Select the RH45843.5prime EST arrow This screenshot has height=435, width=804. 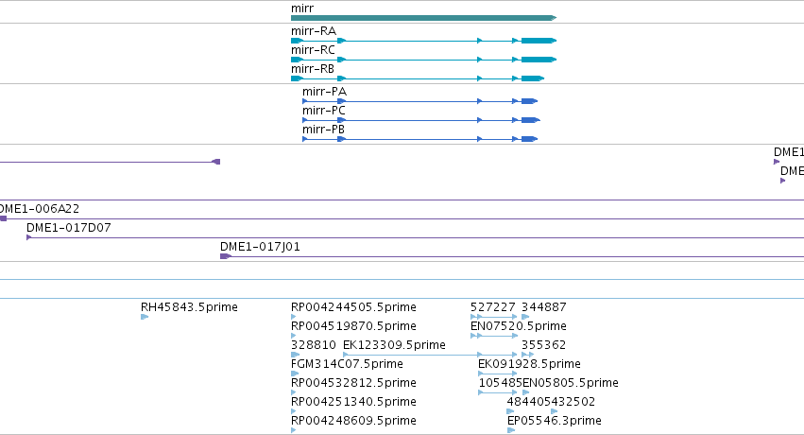click(x=145, y=317)
